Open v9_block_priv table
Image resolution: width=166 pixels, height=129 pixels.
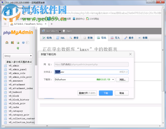(17, 104)
